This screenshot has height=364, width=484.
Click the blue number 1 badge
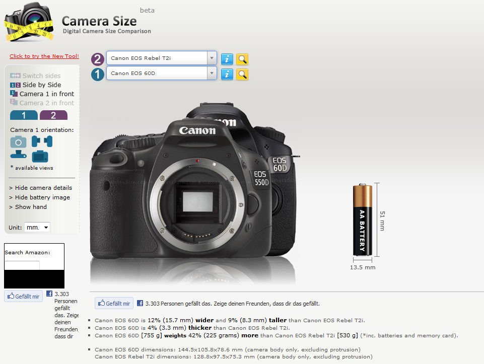click(98, 75)
